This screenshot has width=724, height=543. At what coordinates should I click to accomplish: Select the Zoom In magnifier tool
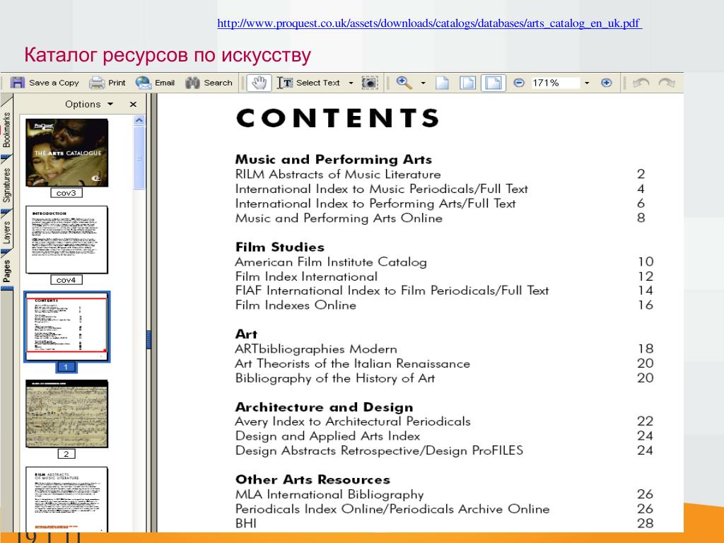[x=404, y=83]
